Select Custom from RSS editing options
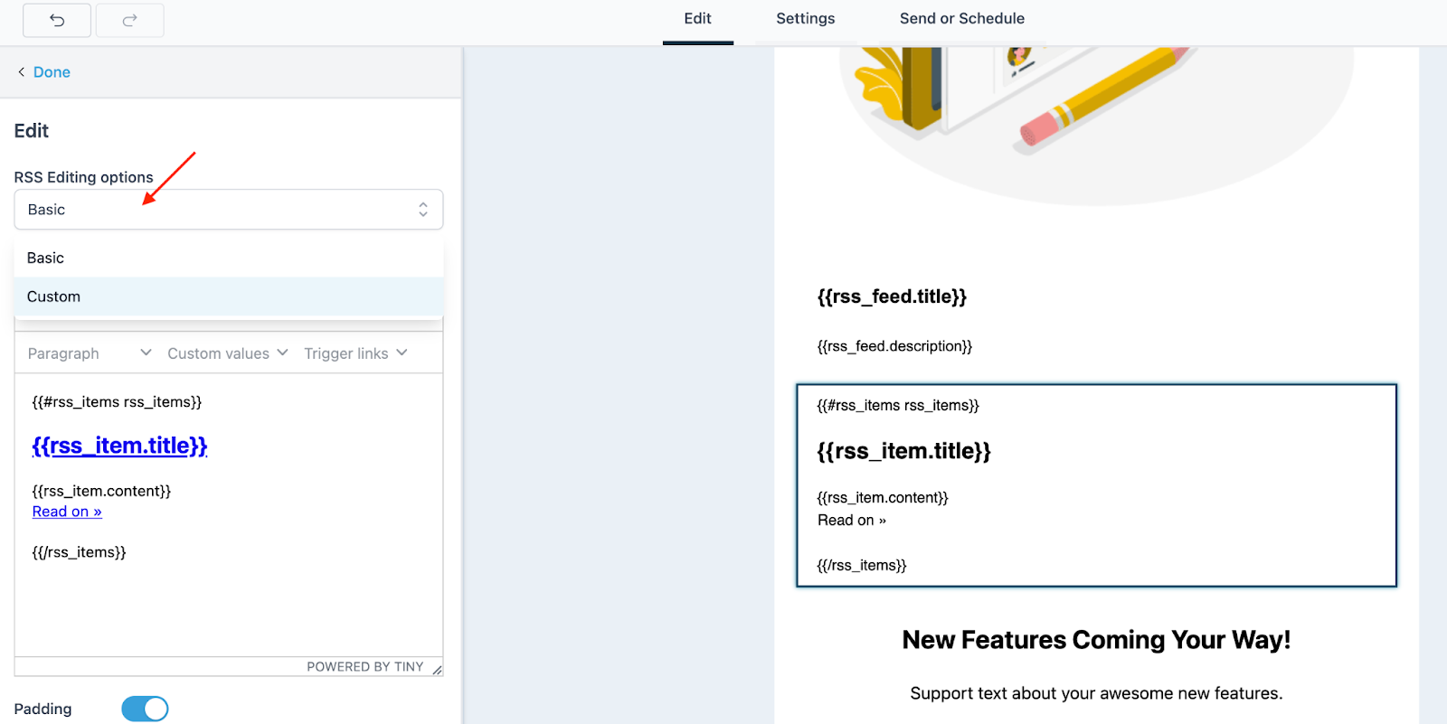The image size is (1447, 724). coord(54,296)
